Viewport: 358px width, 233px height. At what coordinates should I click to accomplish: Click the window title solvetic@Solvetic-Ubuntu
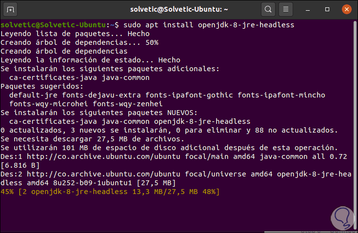[x=179, y=10]
